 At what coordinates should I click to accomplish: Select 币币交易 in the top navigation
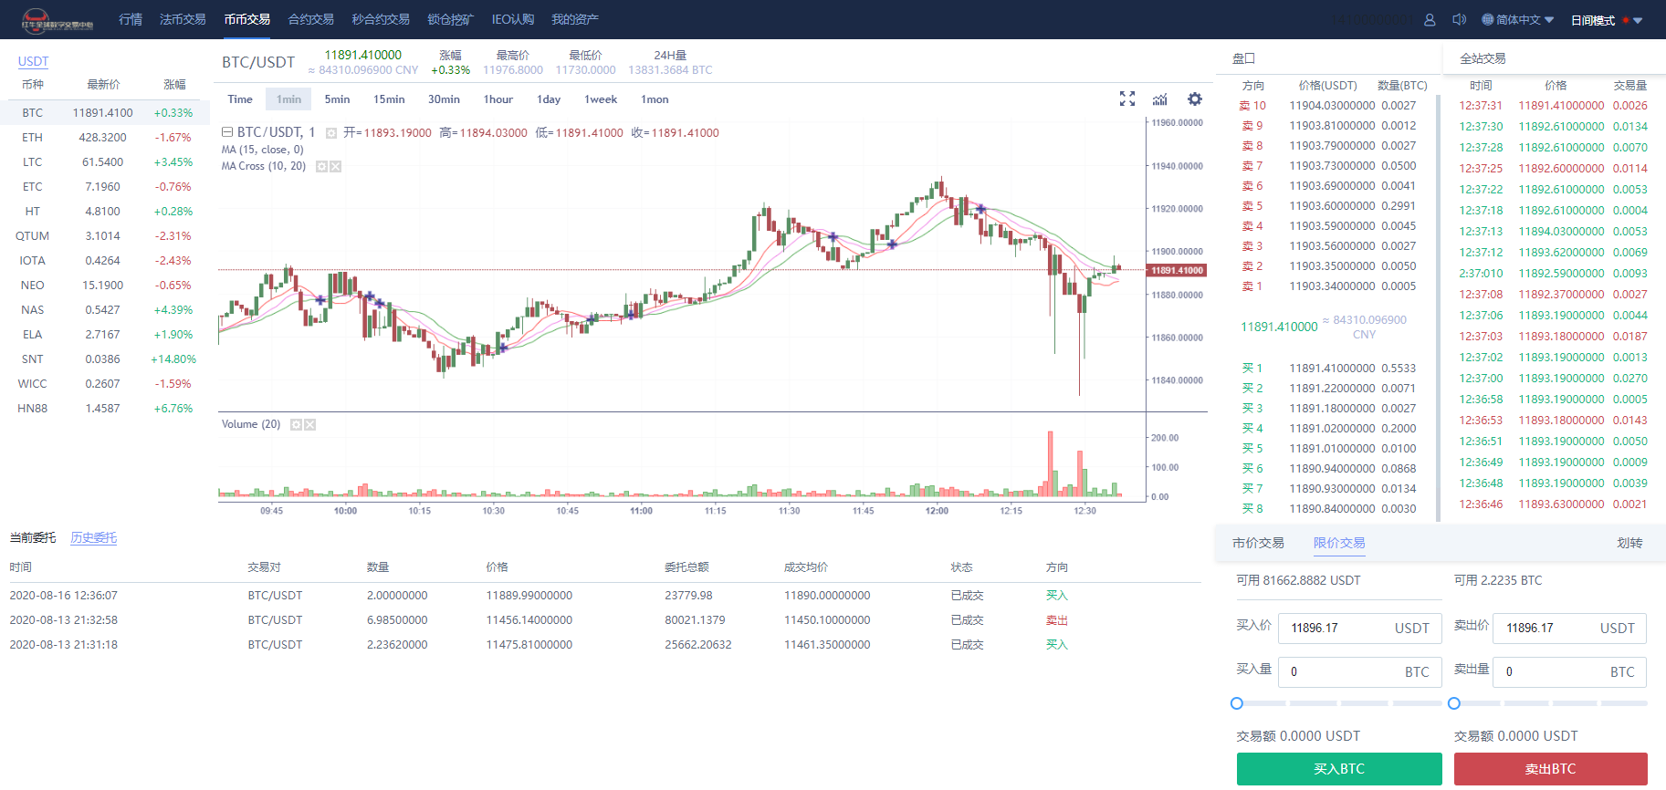tap(247, 19)
